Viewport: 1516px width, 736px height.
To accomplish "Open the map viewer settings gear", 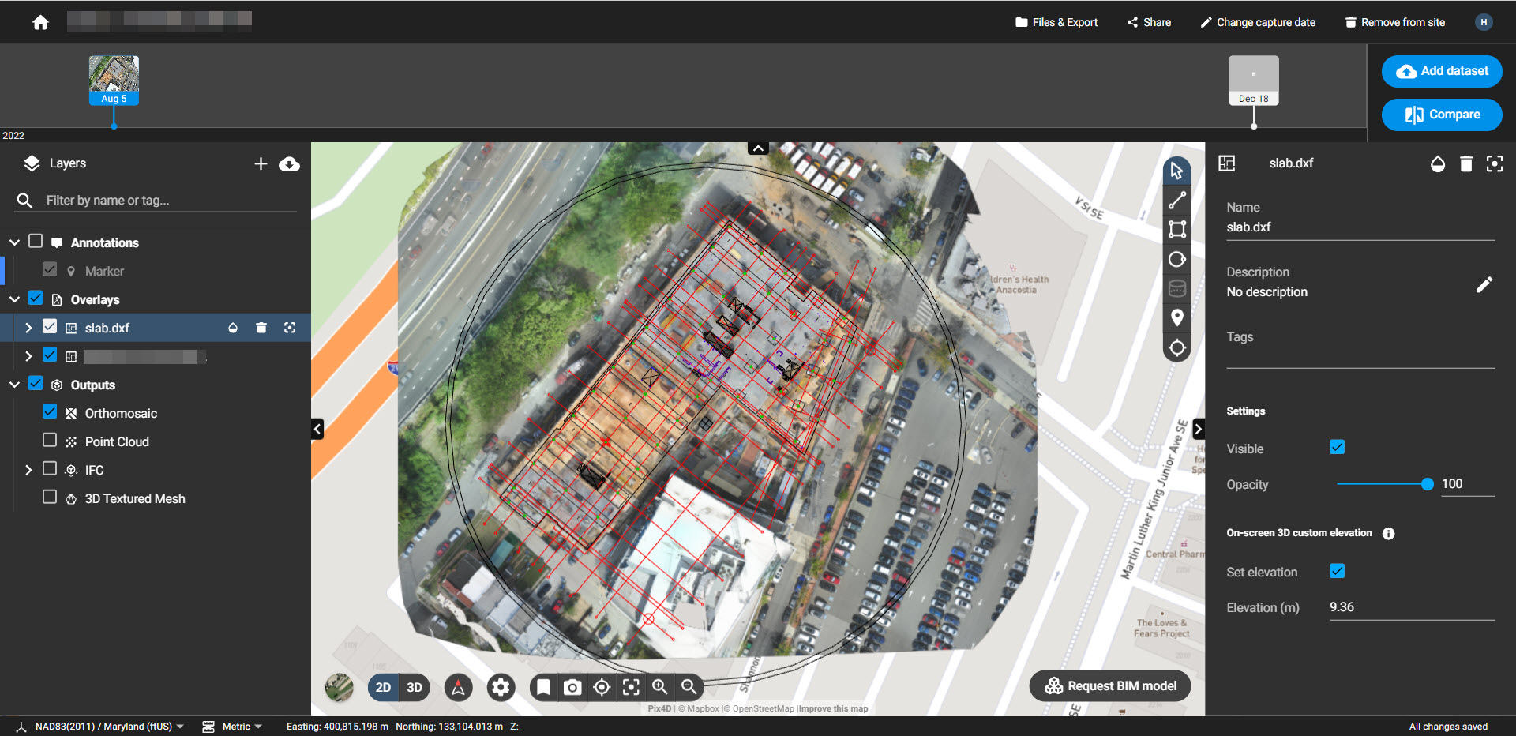I will coord(501,687).
